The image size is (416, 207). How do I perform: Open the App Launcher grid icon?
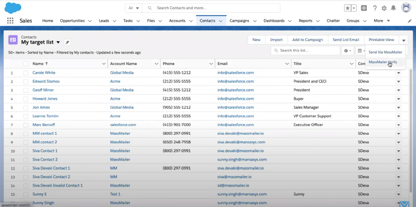click(x=10, y=21)
